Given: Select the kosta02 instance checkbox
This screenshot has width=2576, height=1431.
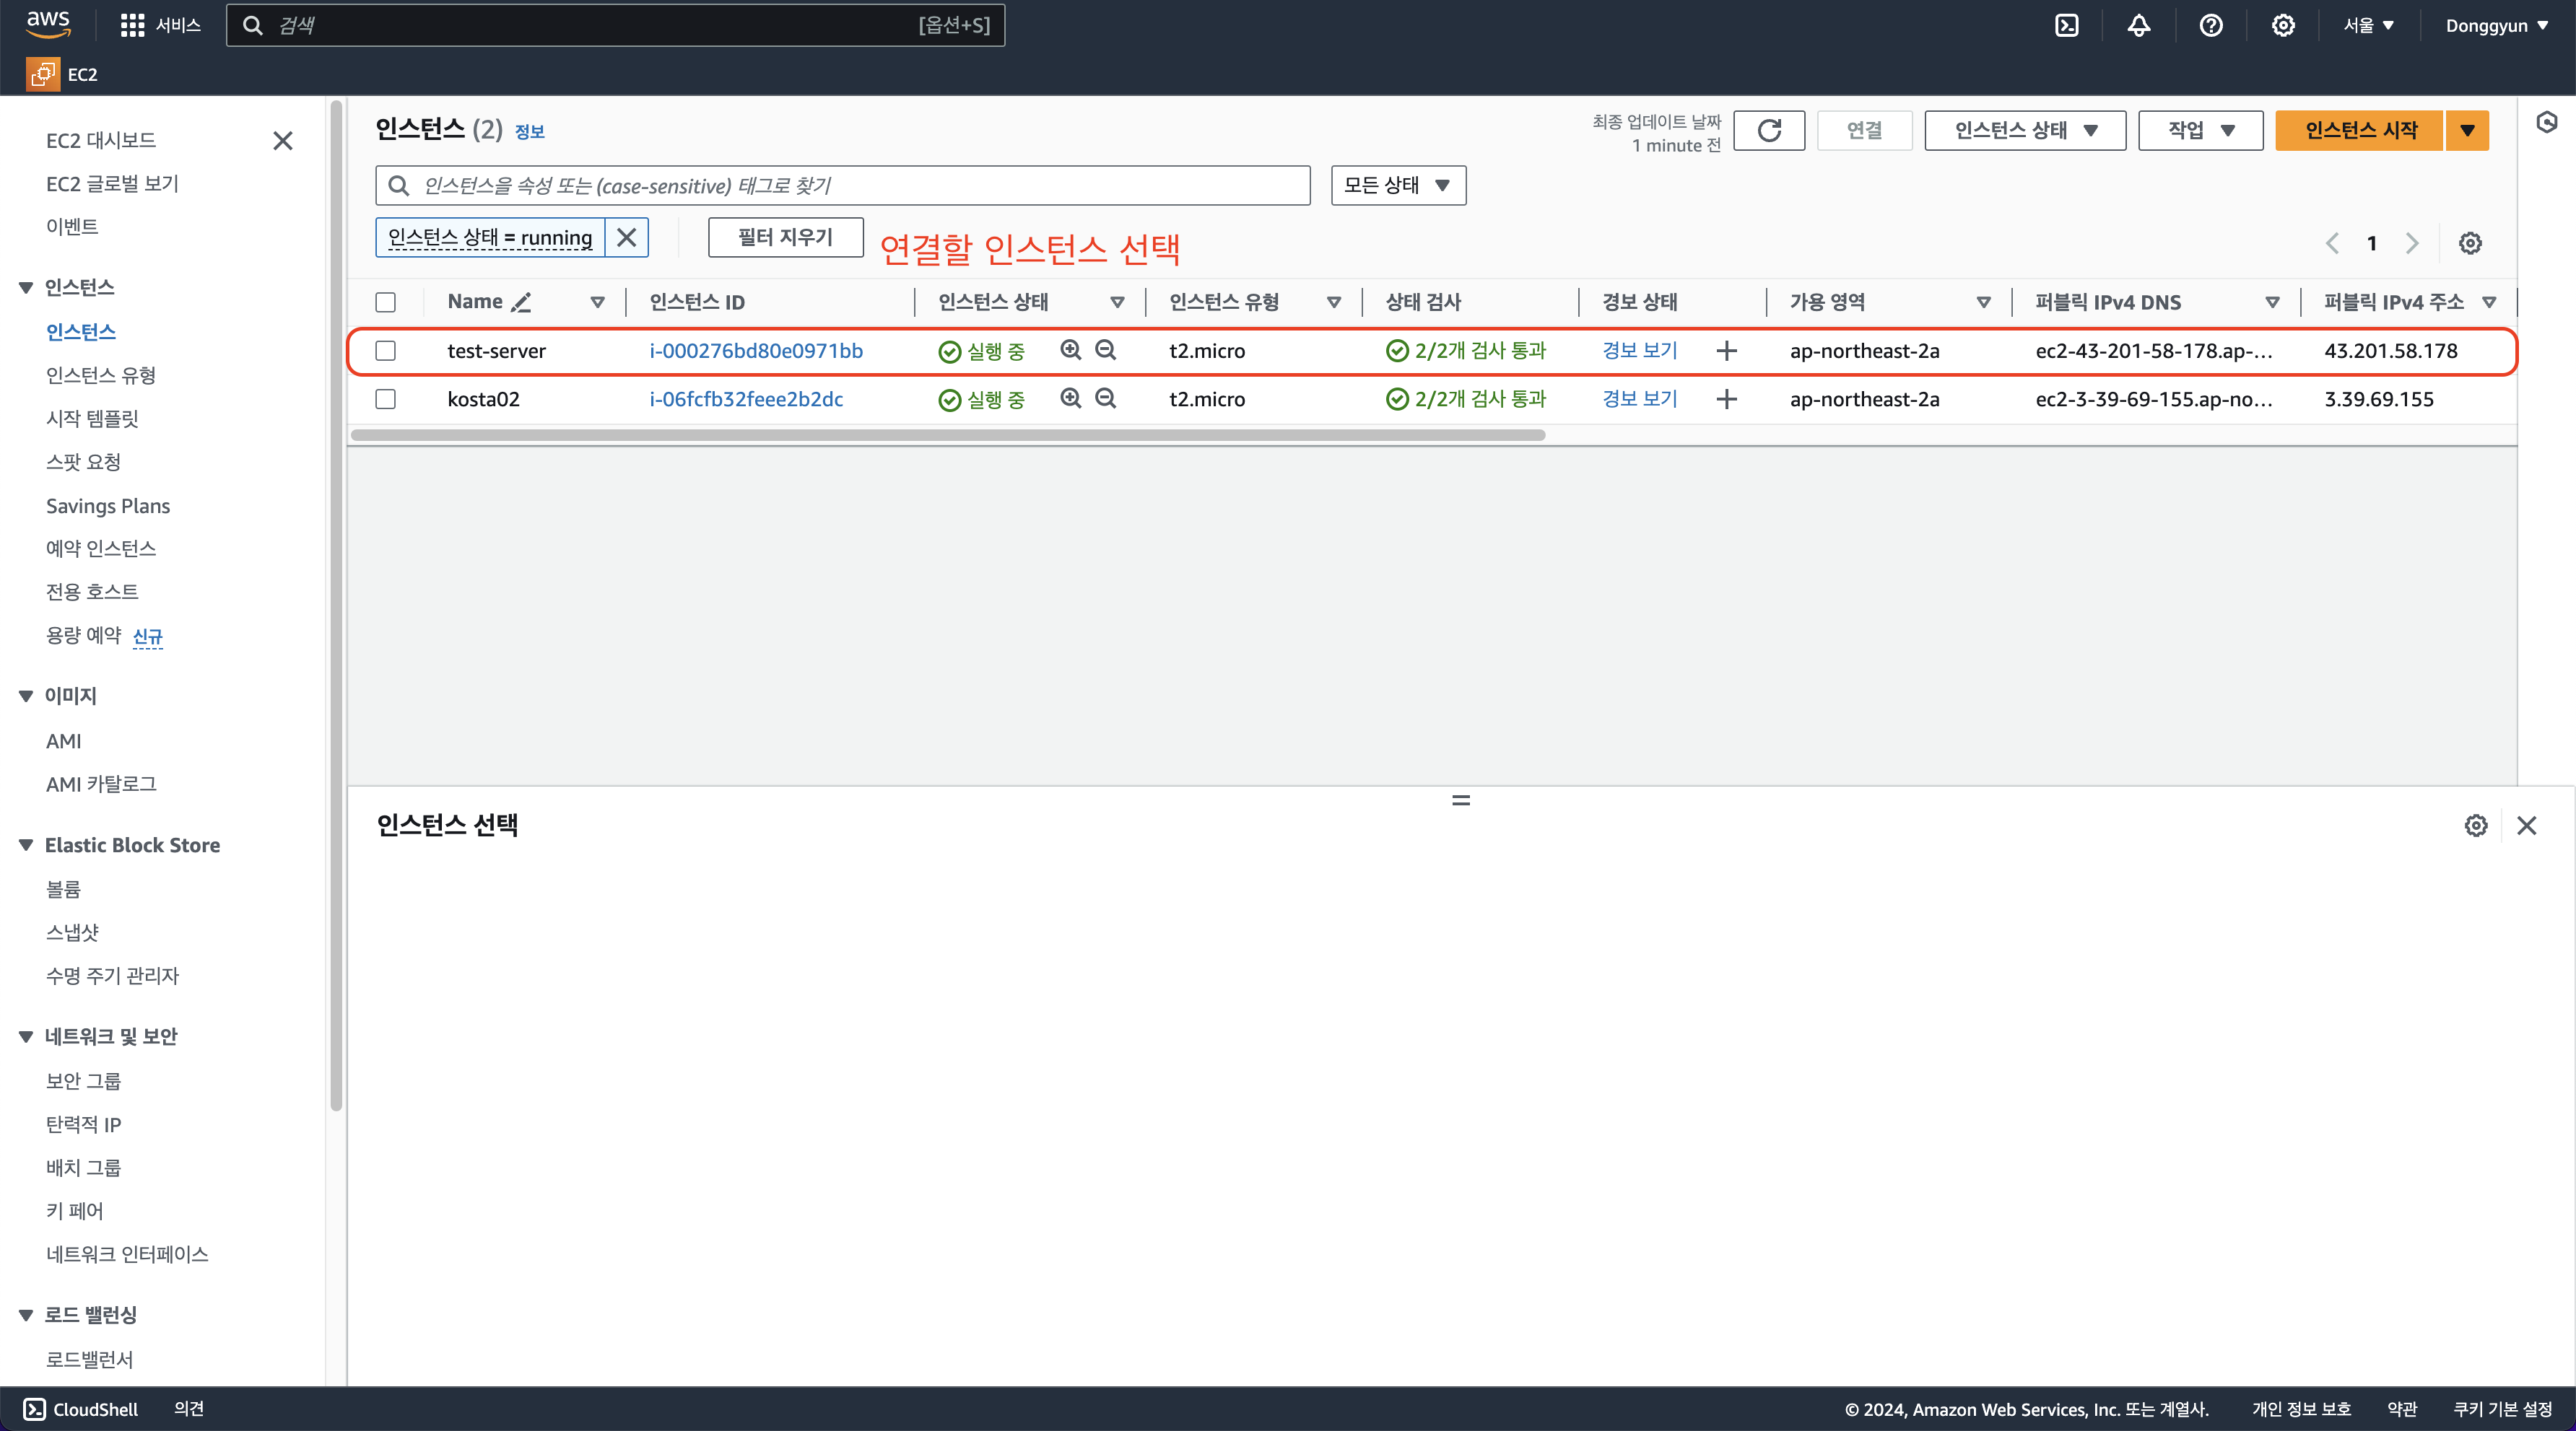Looking at the screenshot, I should [386, 400].
